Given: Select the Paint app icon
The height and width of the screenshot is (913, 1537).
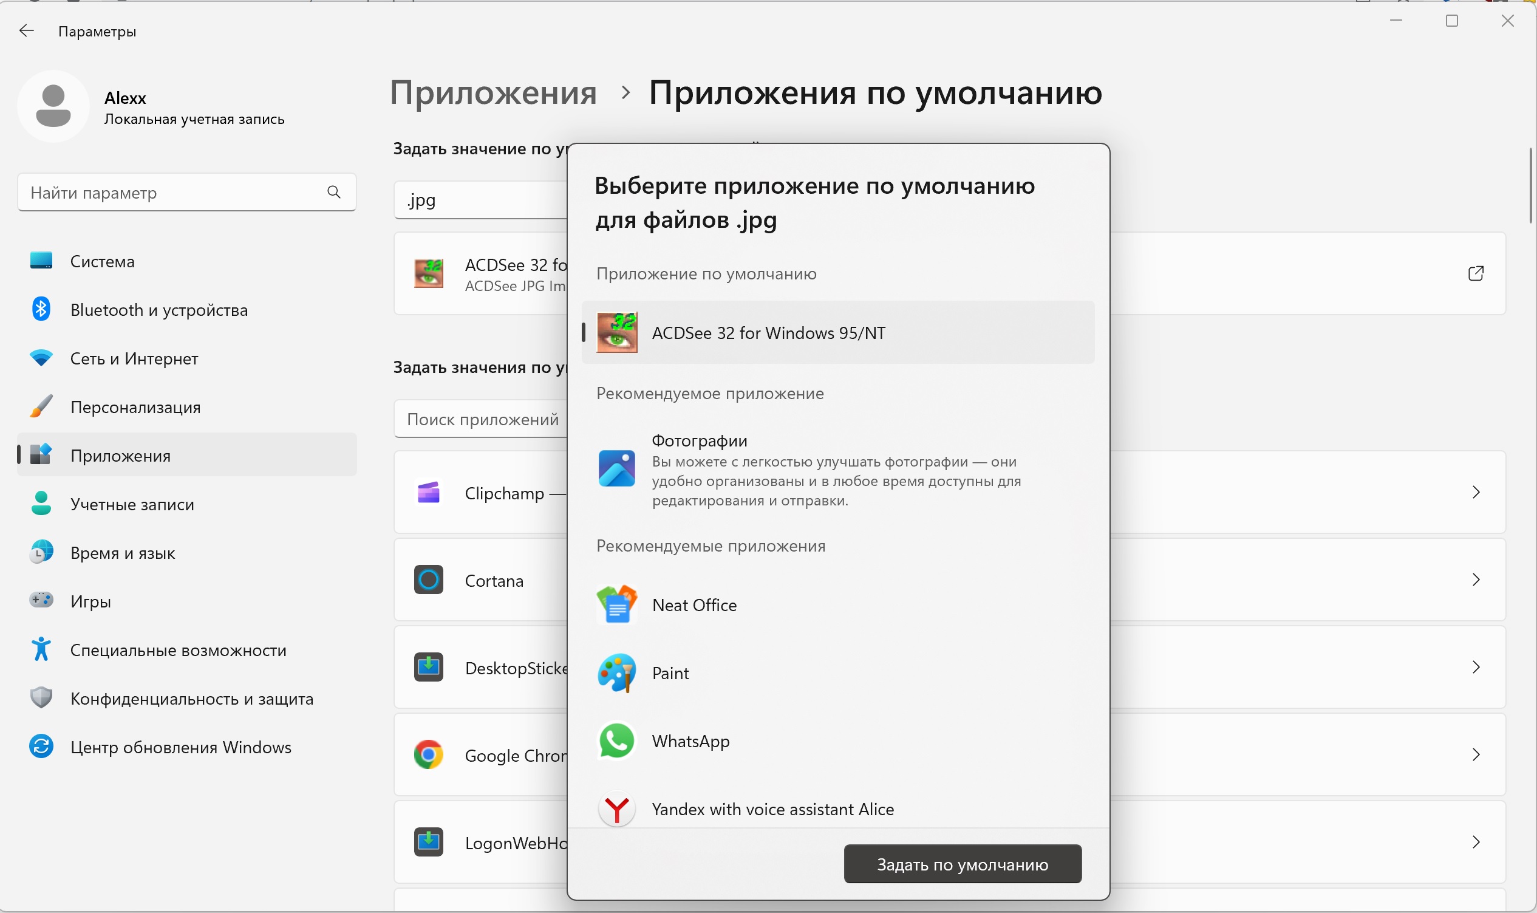Looking at the screenshot, I should point(616,673).
